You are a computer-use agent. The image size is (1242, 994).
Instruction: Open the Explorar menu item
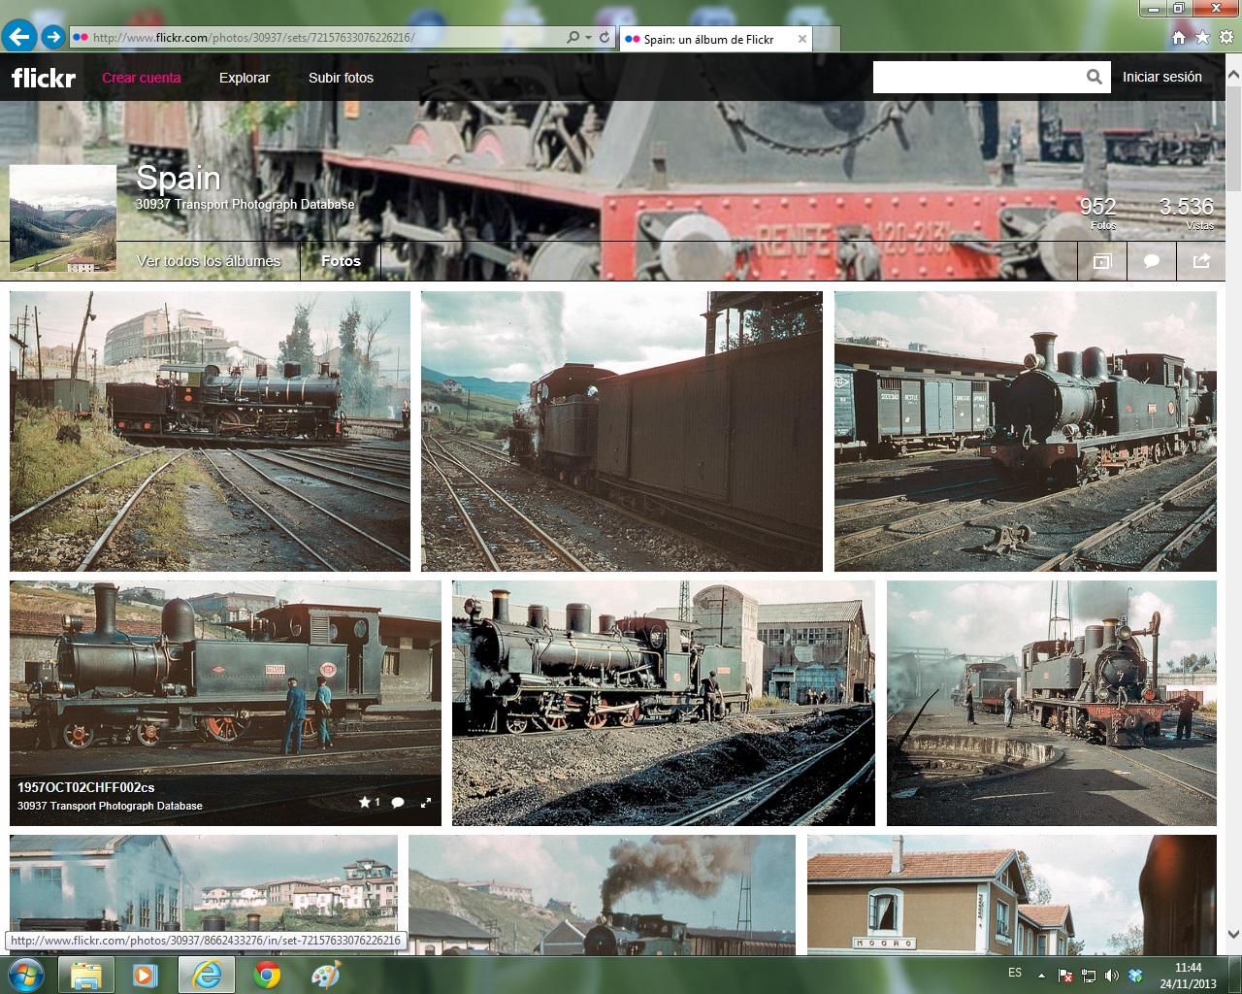click(245, 78)
